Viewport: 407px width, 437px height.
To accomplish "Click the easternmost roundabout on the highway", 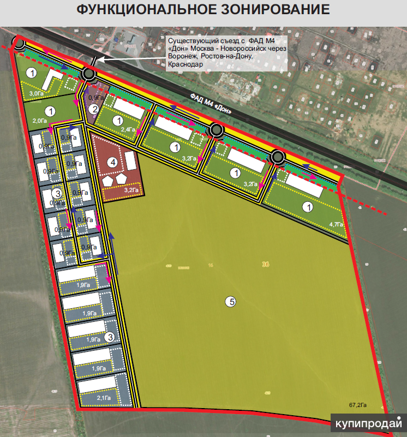I will click(278, 158).
